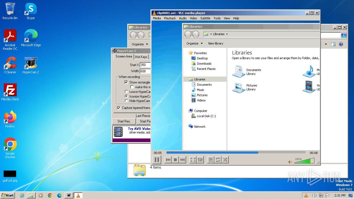
Task: Select golfxml.jpg file on desktop
Action: (10, 176)
